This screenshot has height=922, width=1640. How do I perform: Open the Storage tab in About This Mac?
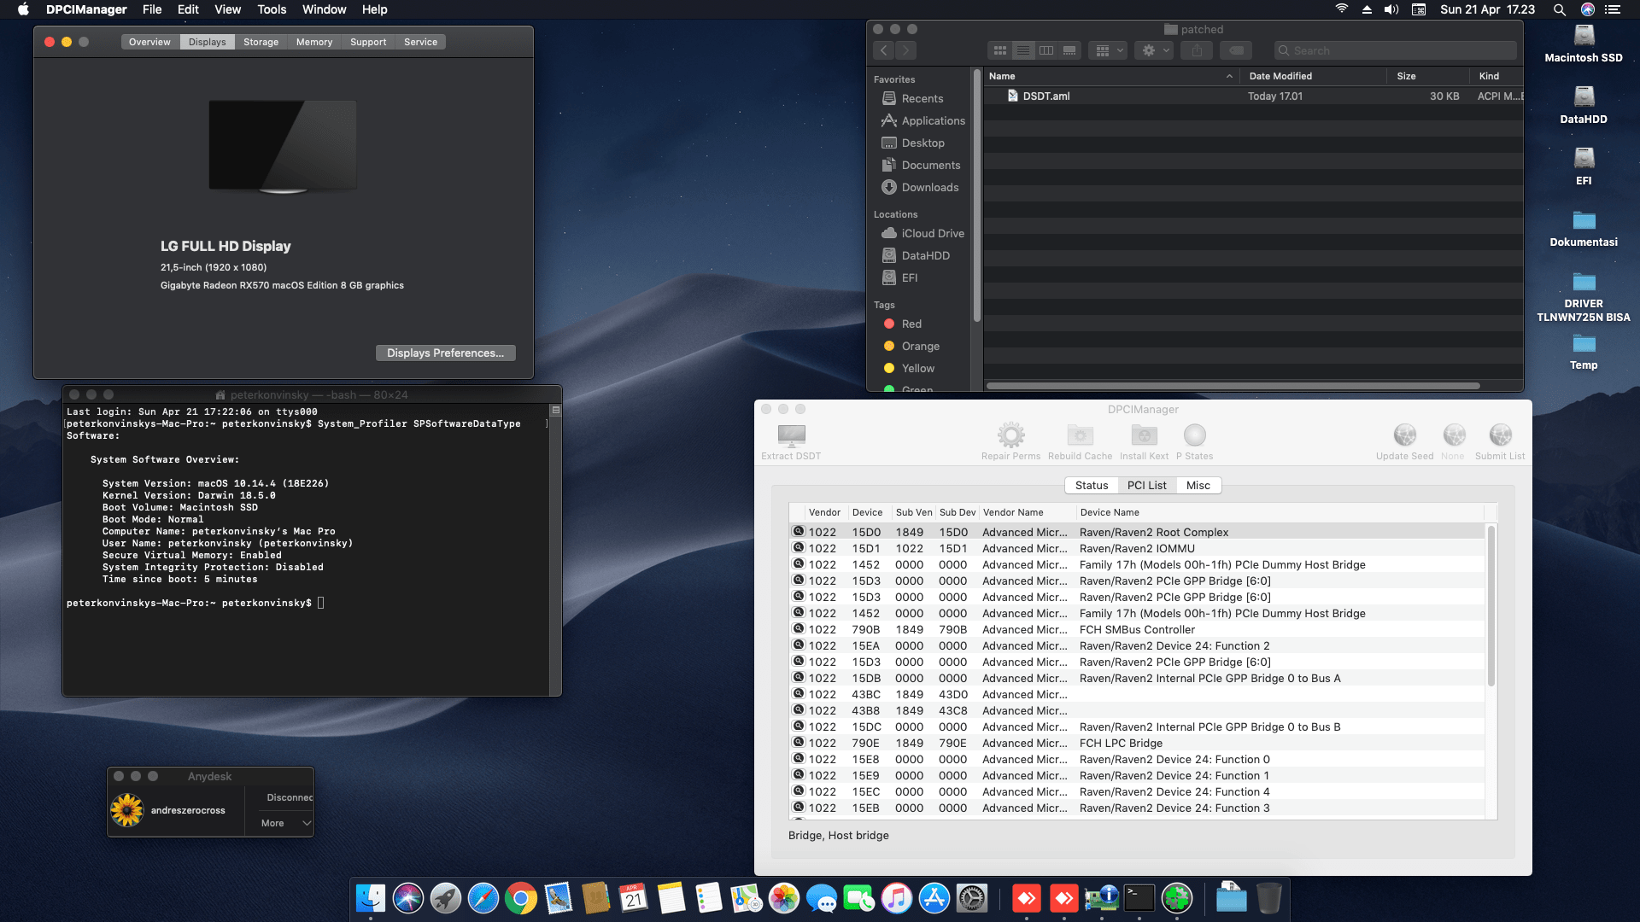(261, 42)
